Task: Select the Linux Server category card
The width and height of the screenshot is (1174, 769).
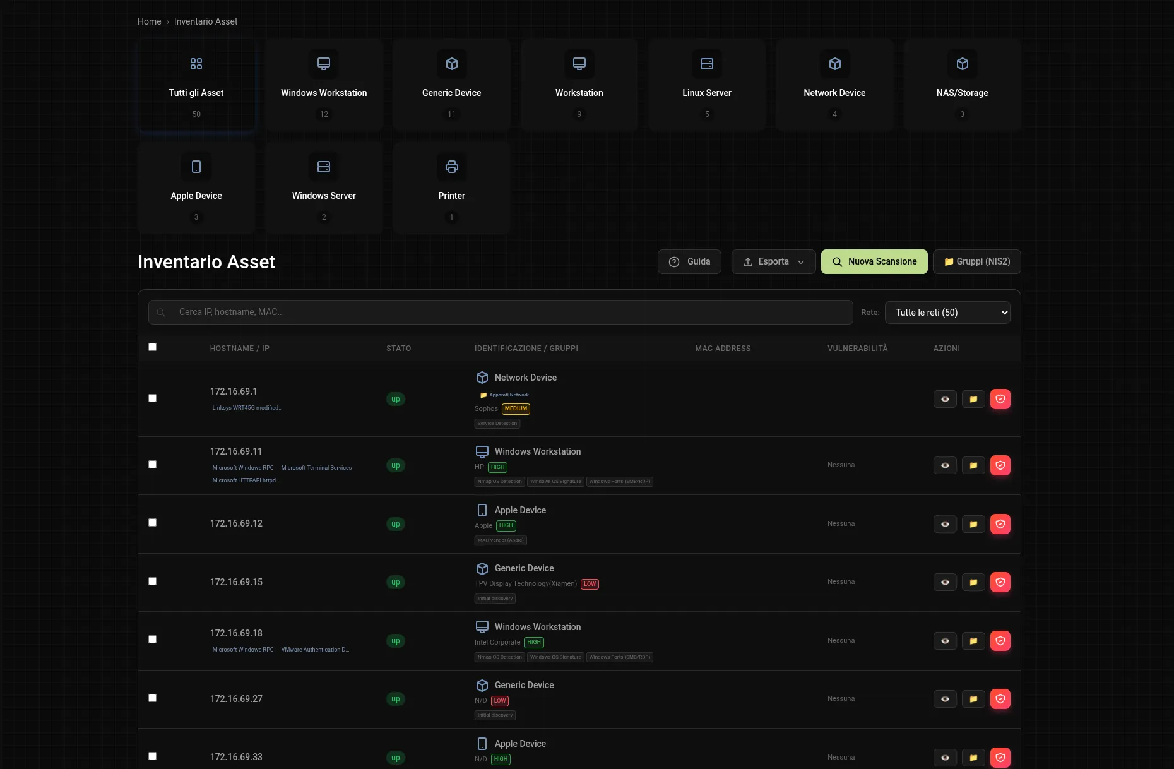Action: (707, 84)
